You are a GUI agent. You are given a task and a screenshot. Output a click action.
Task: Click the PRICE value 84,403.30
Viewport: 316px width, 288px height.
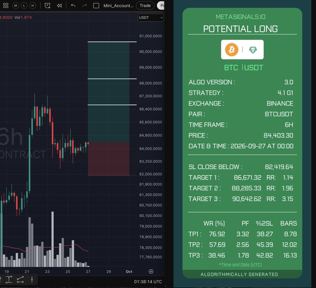pos(278,135)
